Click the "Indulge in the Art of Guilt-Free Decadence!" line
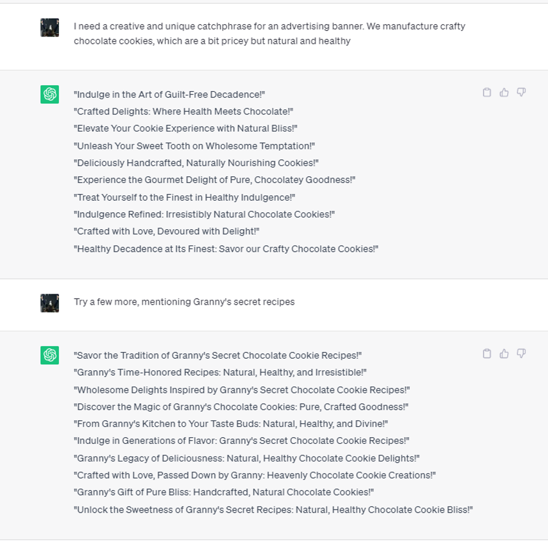Image resolution: width=548 pixels, height=546 pixels. [x=169, y=95]
